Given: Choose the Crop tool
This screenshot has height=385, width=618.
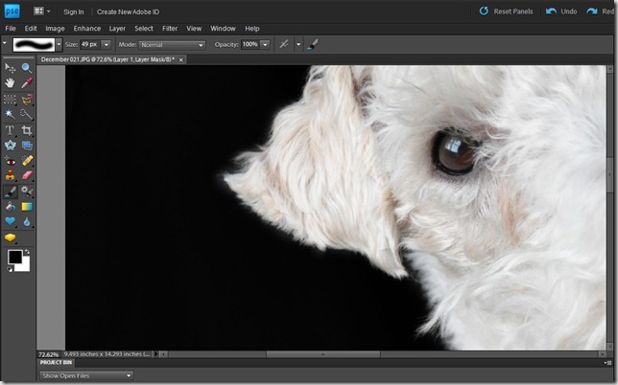Looking at the screenshot, I should click(x=27, y=129).
